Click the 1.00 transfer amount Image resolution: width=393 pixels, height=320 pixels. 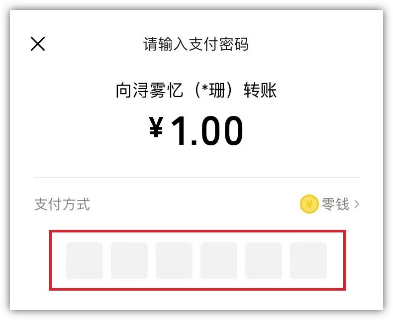(207, 131)
